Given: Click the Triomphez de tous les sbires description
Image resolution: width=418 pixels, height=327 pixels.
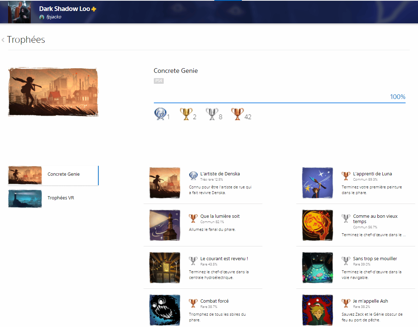Looking at the screenshot, I should coord(217,317).
